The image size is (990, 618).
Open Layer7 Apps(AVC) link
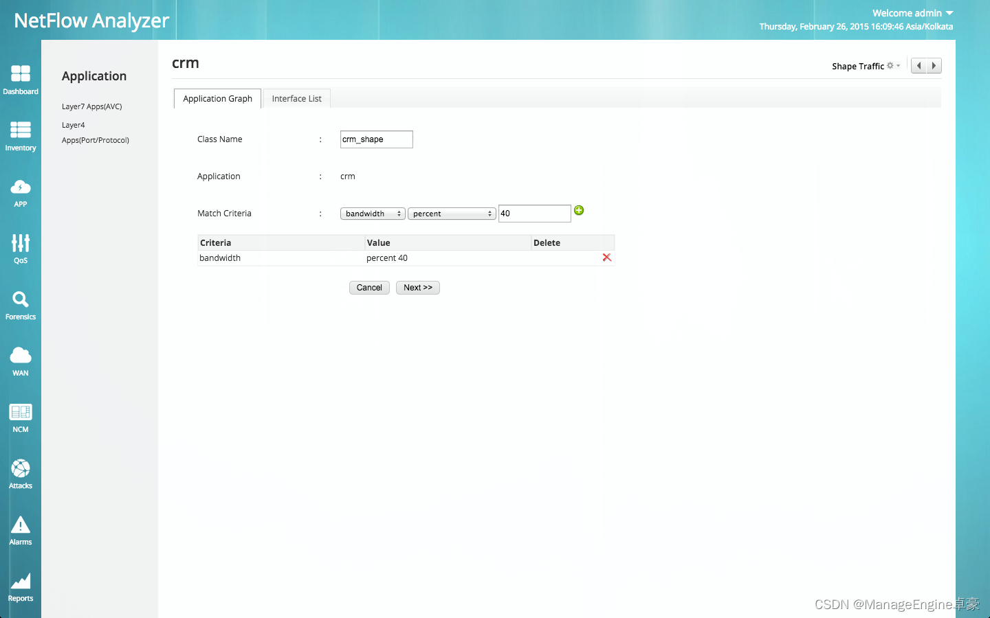coord(92,106)
